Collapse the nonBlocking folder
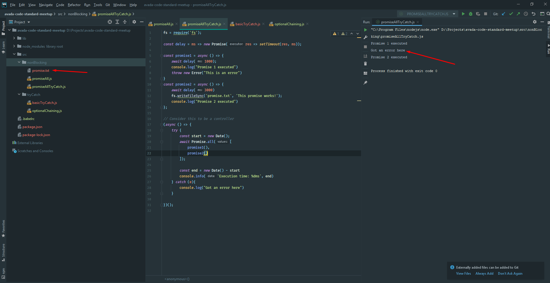The height and width of the screenshot is (283, 550). pos(19,62)
